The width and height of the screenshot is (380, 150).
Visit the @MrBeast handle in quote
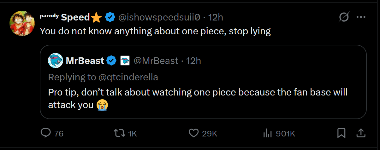[156, 61]
